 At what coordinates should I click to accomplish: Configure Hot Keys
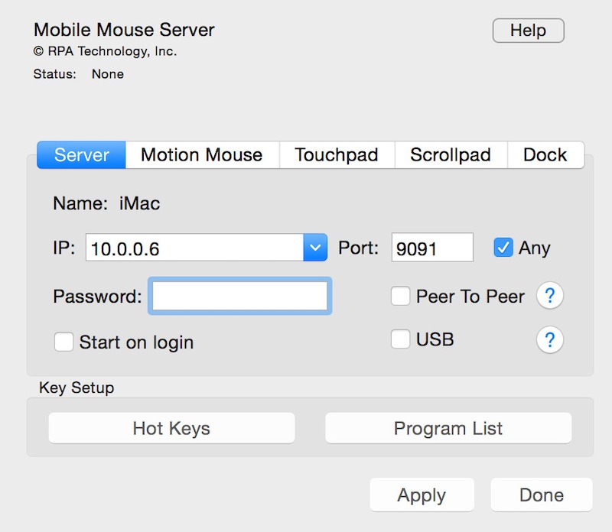click(x=171, y=428)
